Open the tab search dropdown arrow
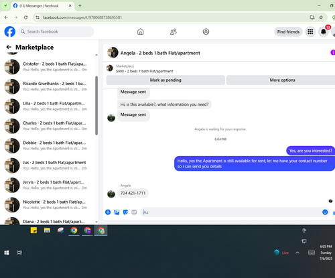Viewport: 335px width, 278px height. click(x=5, y=6)
